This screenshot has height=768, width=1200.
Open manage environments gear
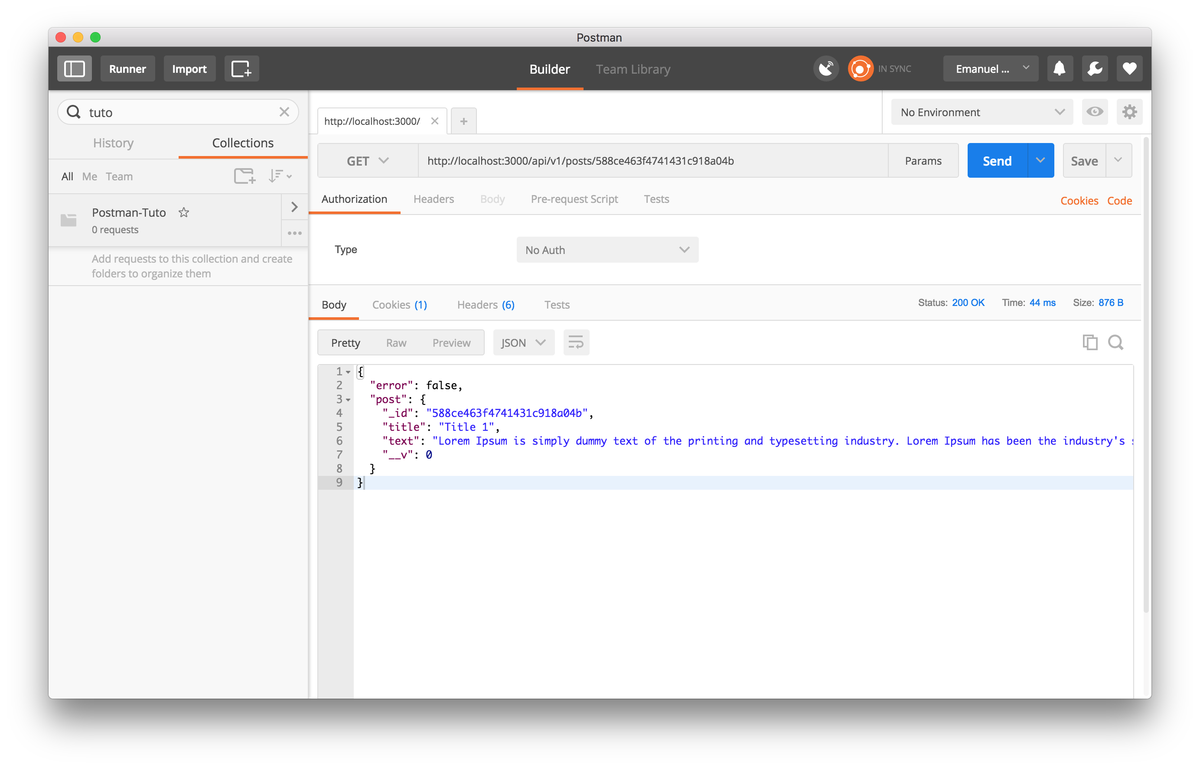click(1129, 112)
